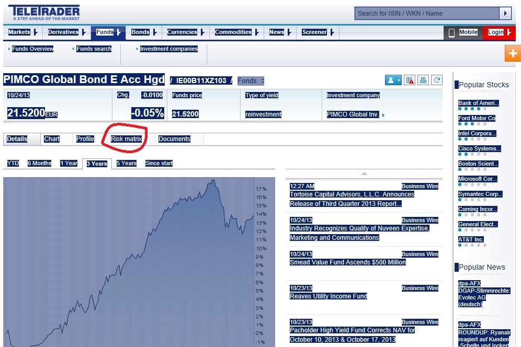
Task: Open the Fonds type dropdown
Action: (251, 80)
